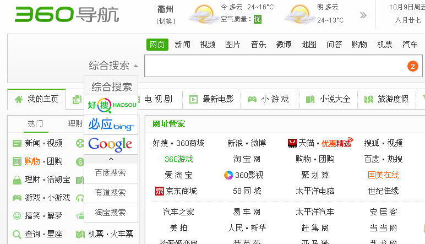425x244 pixels.
Task: Open the 当当网 link
Action: tap(383, 227)
